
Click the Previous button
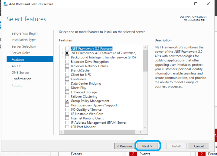(x=125, y=146)
